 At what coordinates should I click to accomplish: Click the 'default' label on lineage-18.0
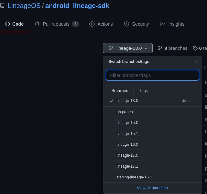point(188,101)
